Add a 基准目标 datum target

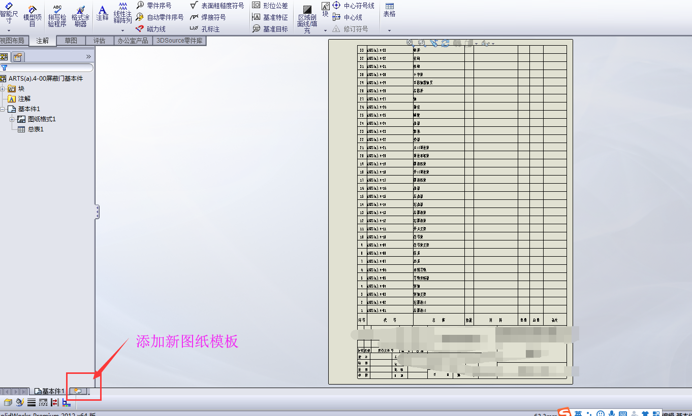pyautogui.click(x=270, y=29)
